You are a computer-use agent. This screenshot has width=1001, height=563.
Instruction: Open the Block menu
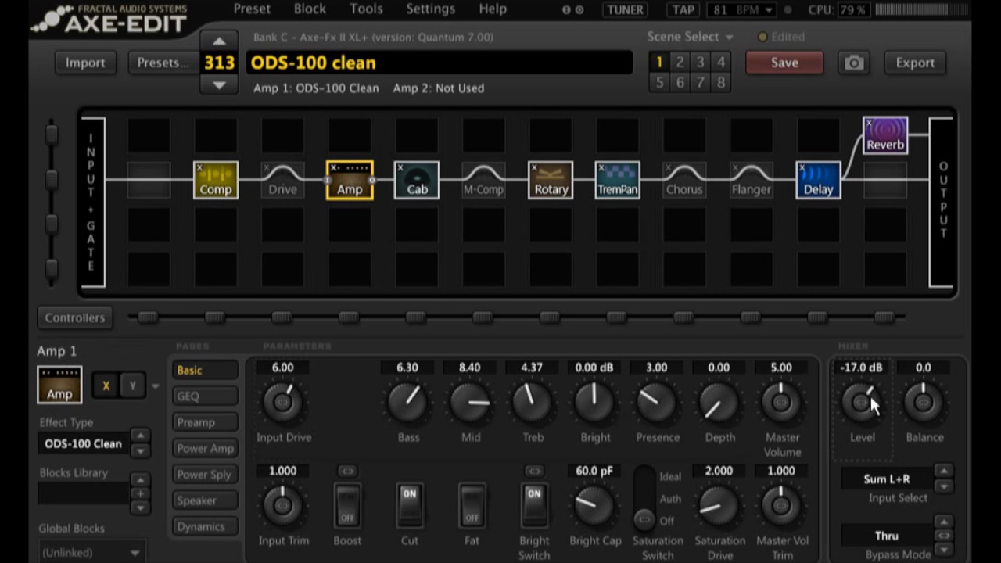(x=310, y=9)
